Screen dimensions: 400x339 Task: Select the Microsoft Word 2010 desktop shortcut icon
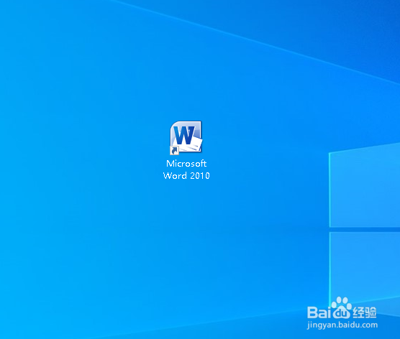click(186, 138)
